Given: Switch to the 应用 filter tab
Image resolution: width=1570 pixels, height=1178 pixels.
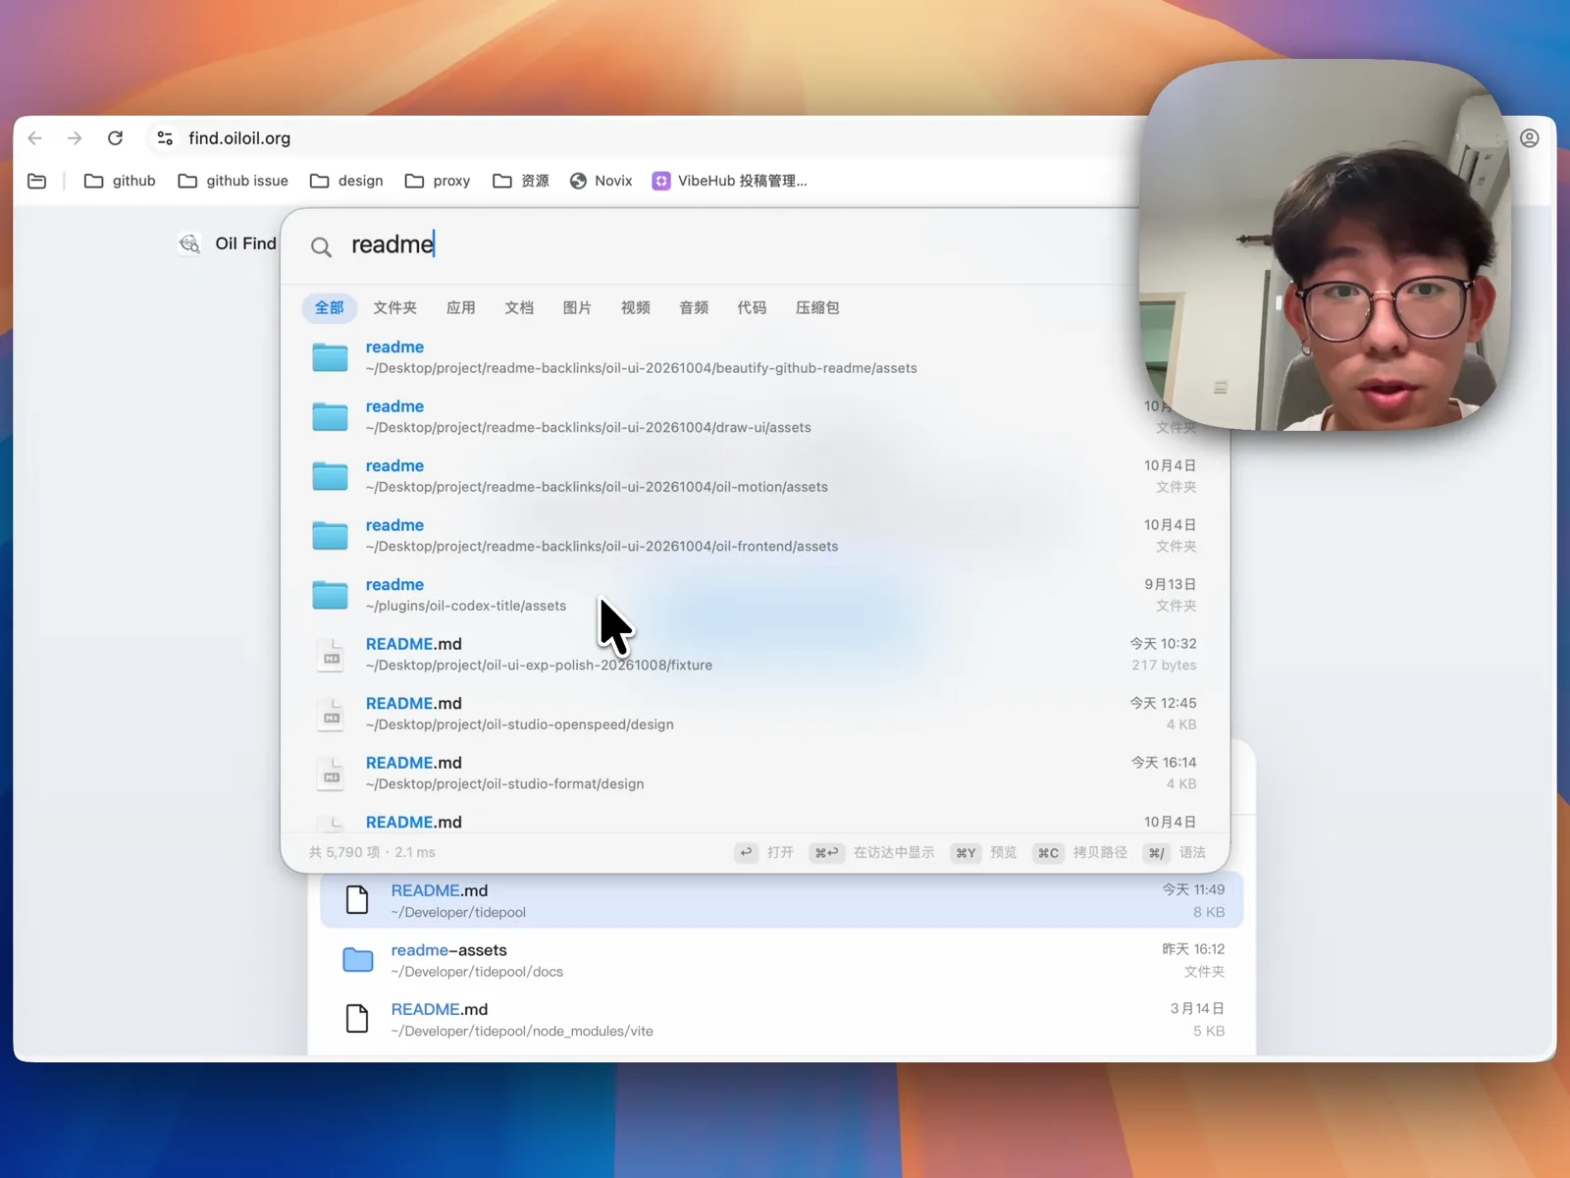Looking at the screenshot, I should pos(460,307).
